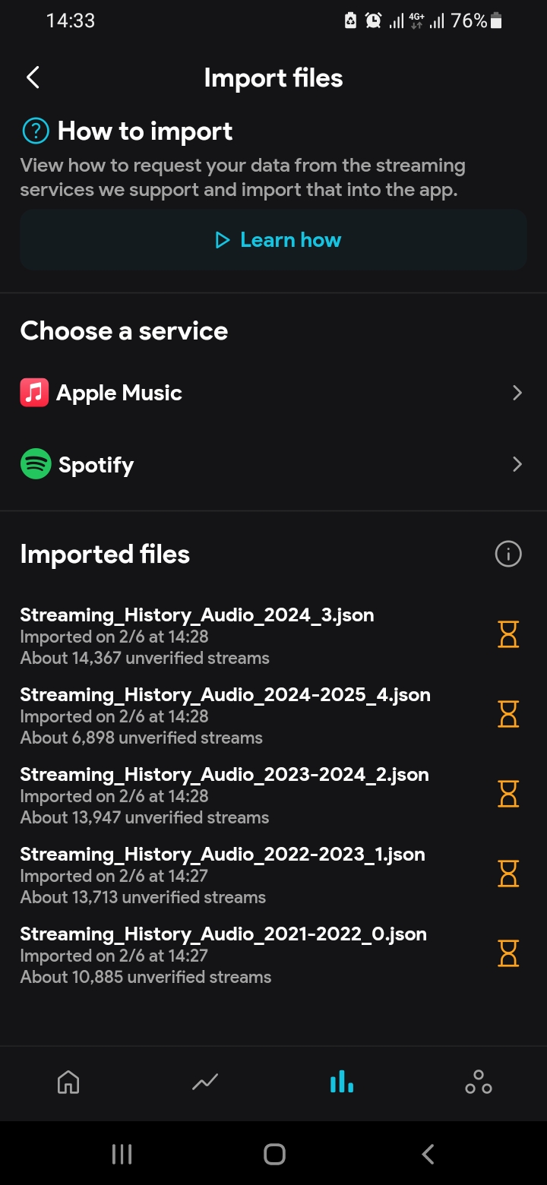Tap the back arrow in Import files header
This screenshot has width=547, height=1185.
pos(33,77)
